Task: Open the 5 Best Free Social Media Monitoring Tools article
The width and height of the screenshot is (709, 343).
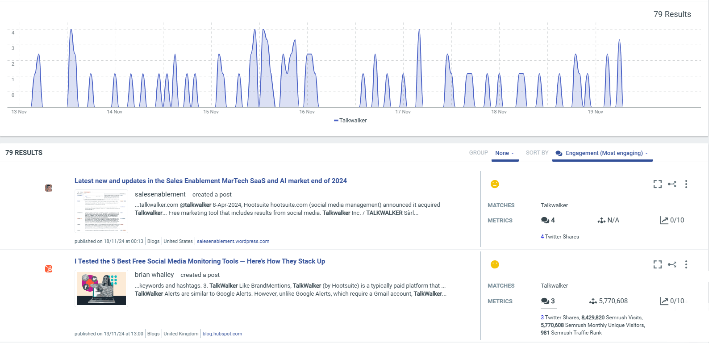Action: coord(200,261)
